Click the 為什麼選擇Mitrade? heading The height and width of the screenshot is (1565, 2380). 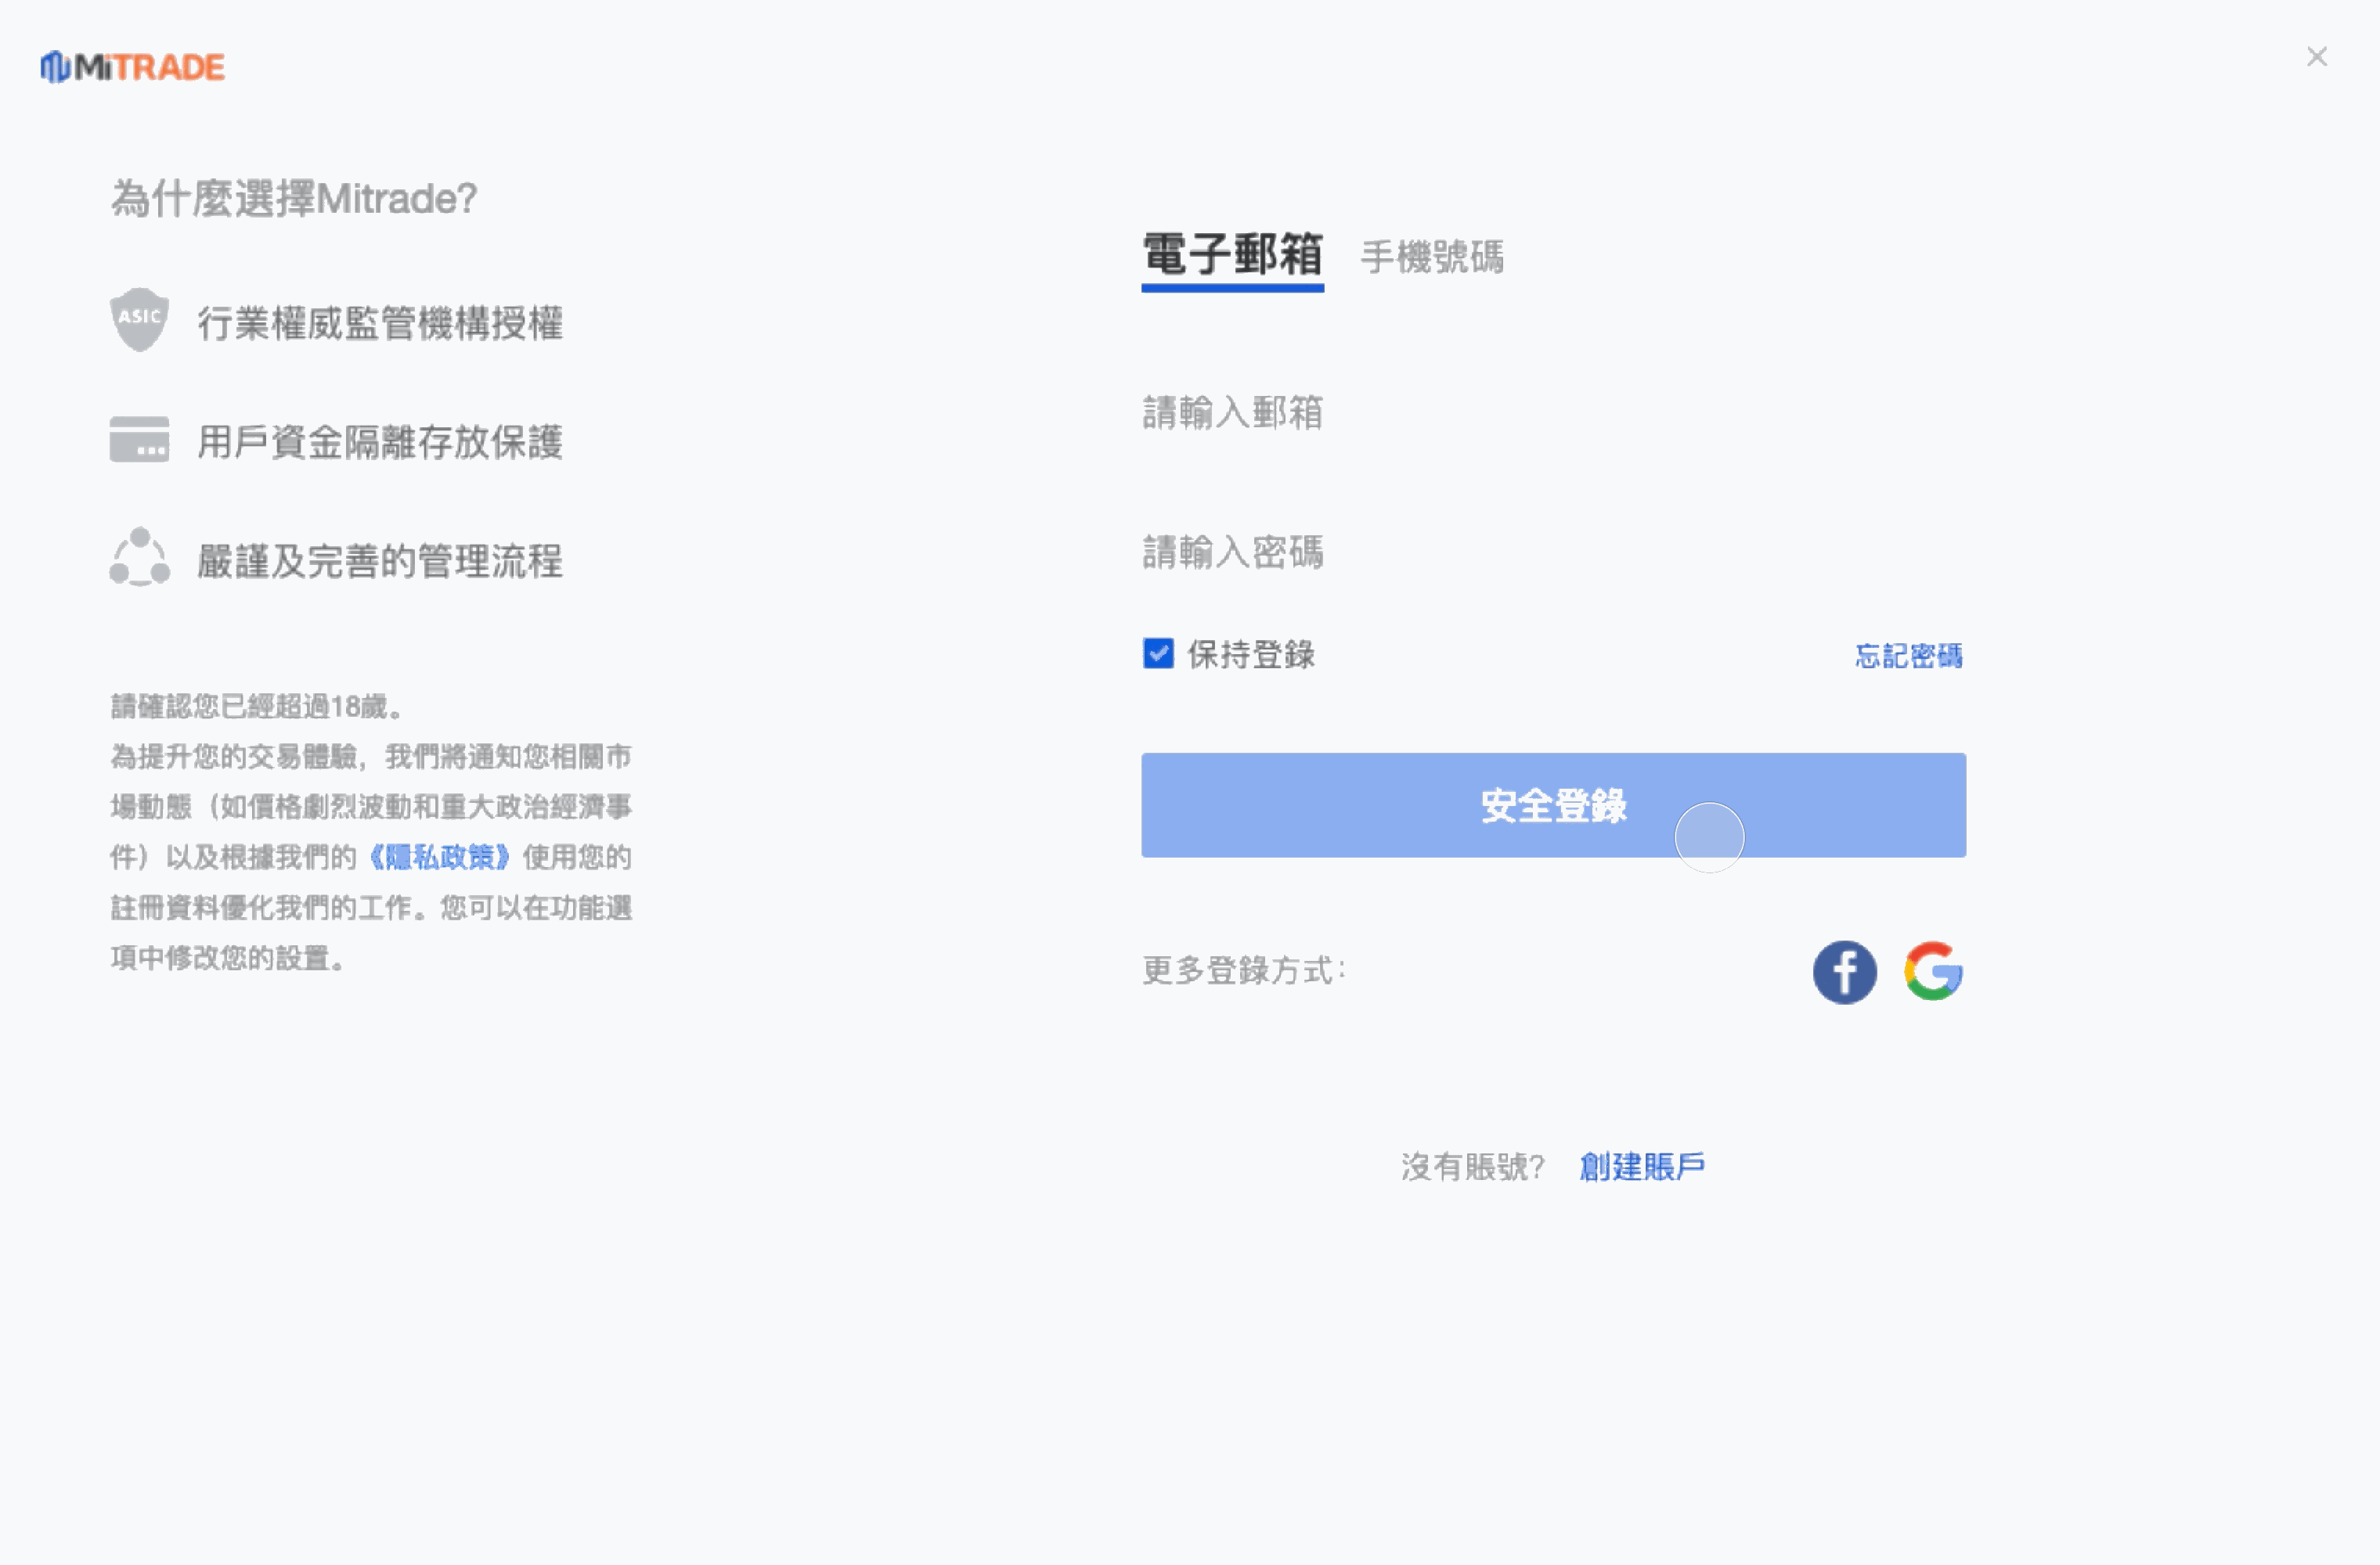coord(294,198)
